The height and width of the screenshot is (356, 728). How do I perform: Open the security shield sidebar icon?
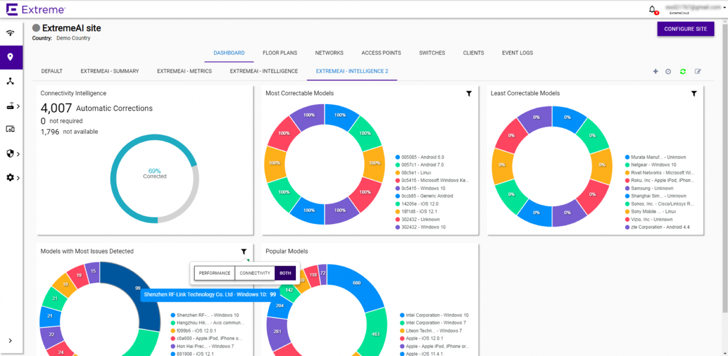click(10, 153)
